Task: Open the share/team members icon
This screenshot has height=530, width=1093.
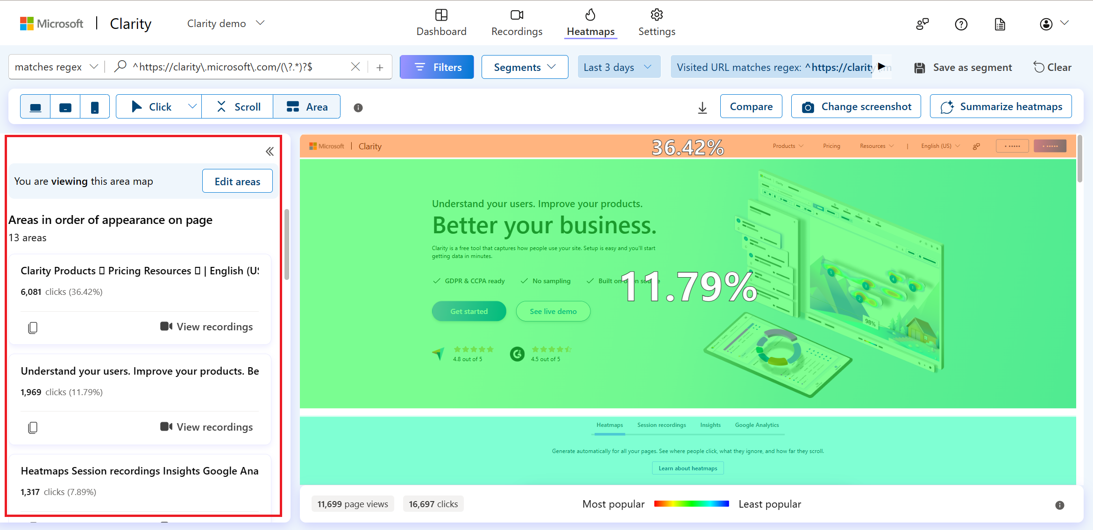Action: click(923, 24)
